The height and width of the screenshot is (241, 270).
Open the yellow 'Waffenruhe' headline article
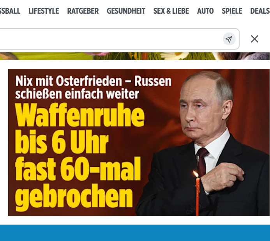pyautogui.click(x=80, y=115)
